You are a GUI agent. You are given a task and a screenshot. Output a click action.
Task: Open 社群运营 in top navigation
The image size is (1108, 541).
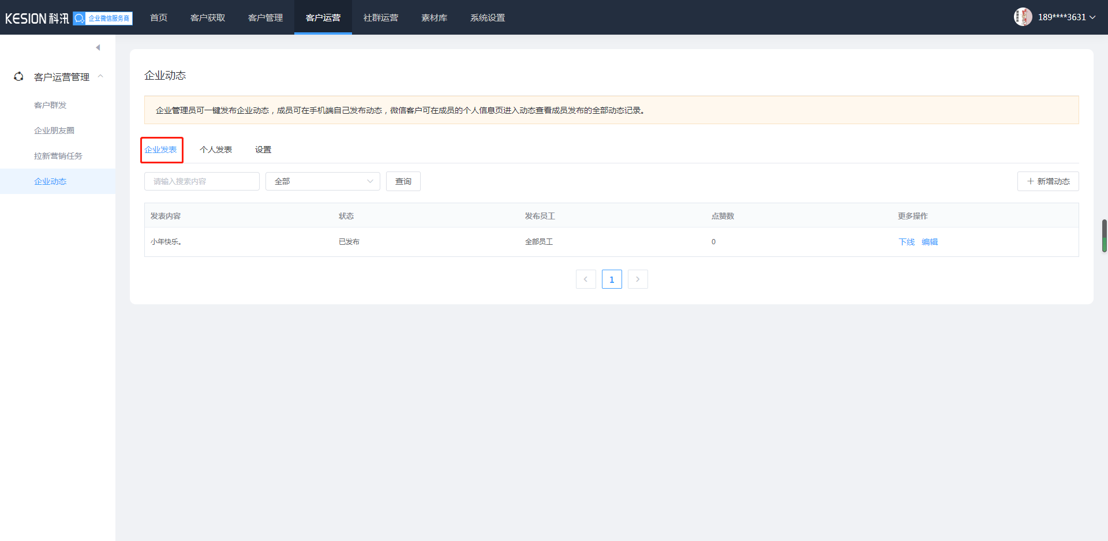[x=381, y=17]
